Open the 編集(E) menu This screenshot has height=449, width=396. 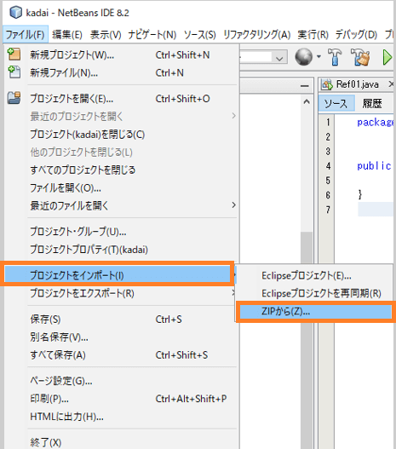click(67, 35)
